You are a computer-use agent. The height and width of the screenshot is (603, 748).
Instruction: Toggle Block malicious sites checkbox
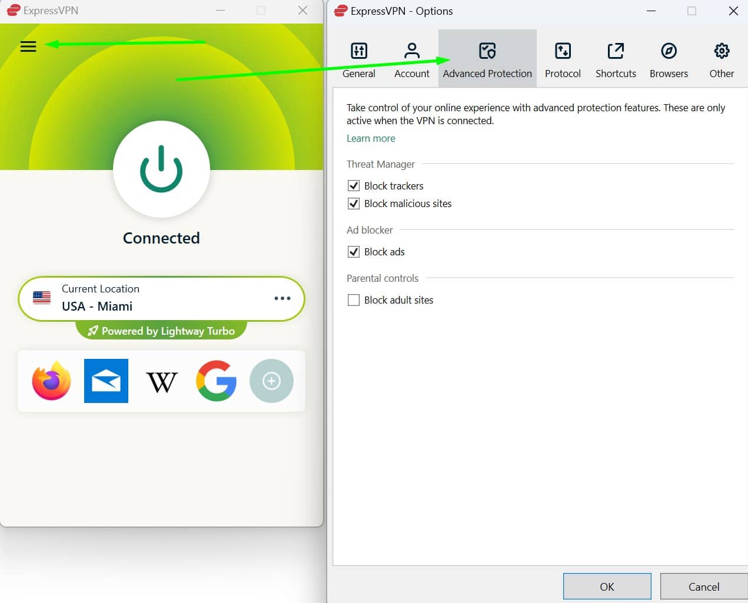click(354, 204)
